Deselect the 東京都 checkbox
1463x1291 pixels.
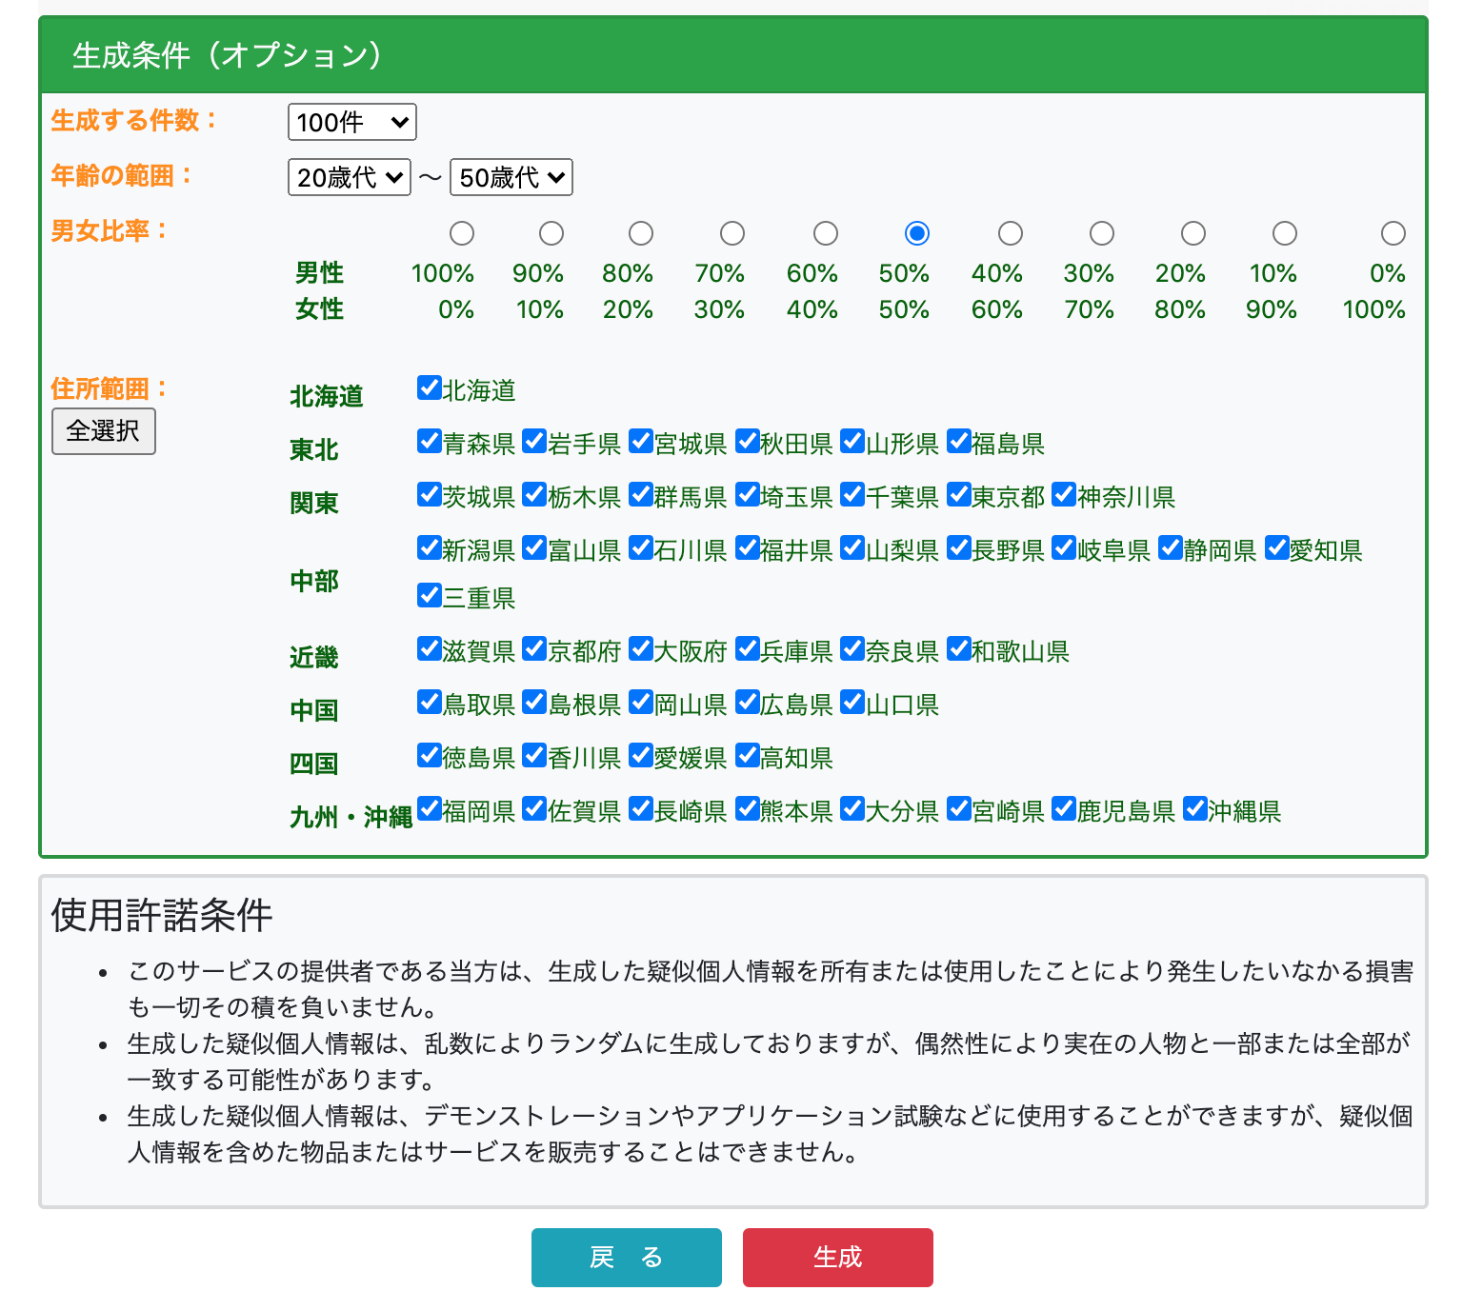tap(958, 494)
